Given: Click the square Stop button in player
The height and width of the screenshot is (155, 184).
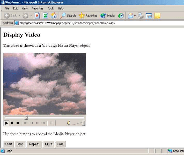Looking at the screenshot, I should pyautogui.click(x=18, y=123).
